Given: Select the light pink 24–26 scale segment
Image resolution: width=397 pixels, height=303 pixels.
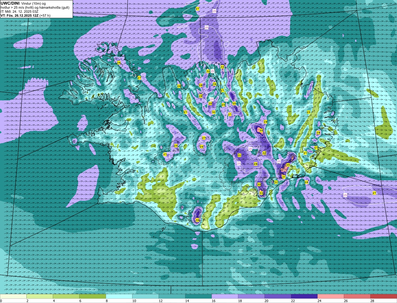Looking at the screenshot, I should (x=331, y=296).
